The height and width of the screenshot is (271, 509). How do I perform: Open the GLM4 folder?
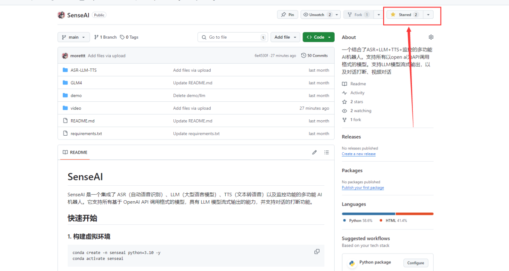click(x=76, y=83)
